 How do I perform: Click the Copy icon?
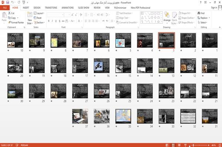[x=9, y=18]
